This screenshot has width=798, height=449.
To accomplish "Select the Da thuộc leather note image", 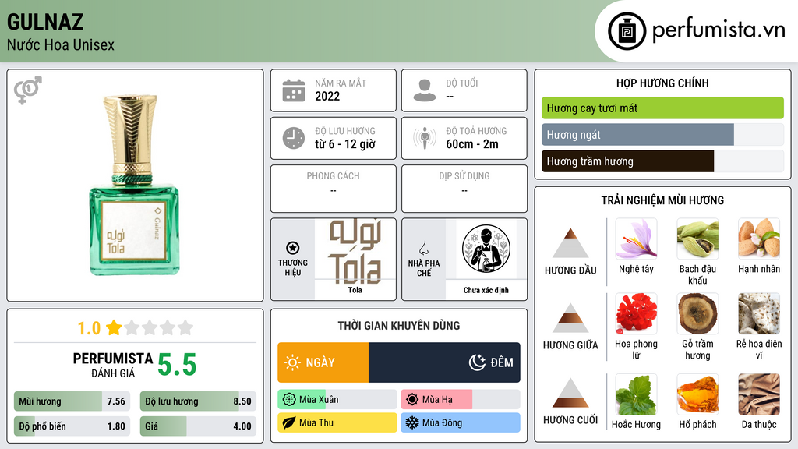I will pos(759,394).
